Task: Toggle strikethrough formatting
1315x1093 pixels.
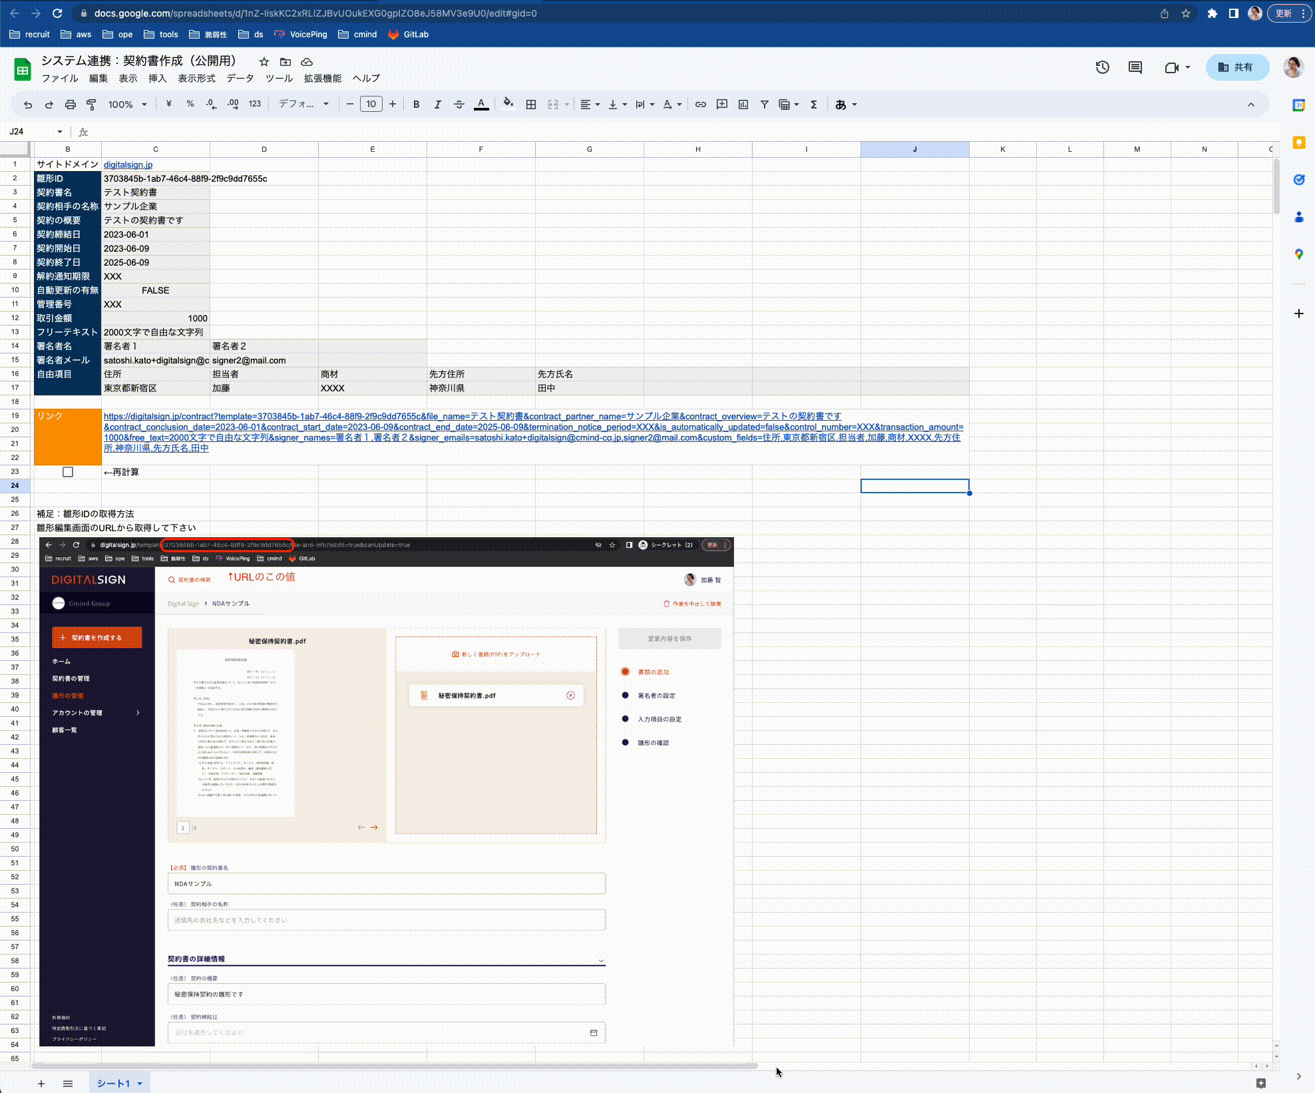Action: click(459, 105)
